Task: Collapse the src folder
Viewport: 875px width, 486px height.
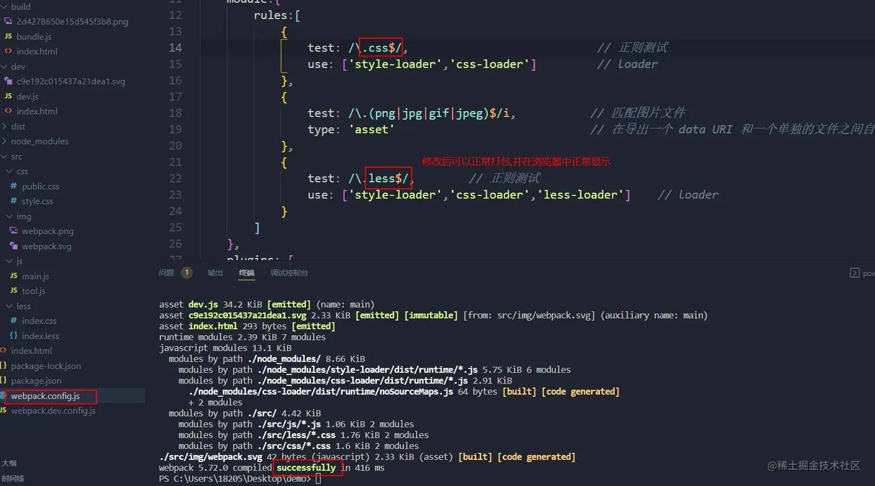Action: coord(5,156)
